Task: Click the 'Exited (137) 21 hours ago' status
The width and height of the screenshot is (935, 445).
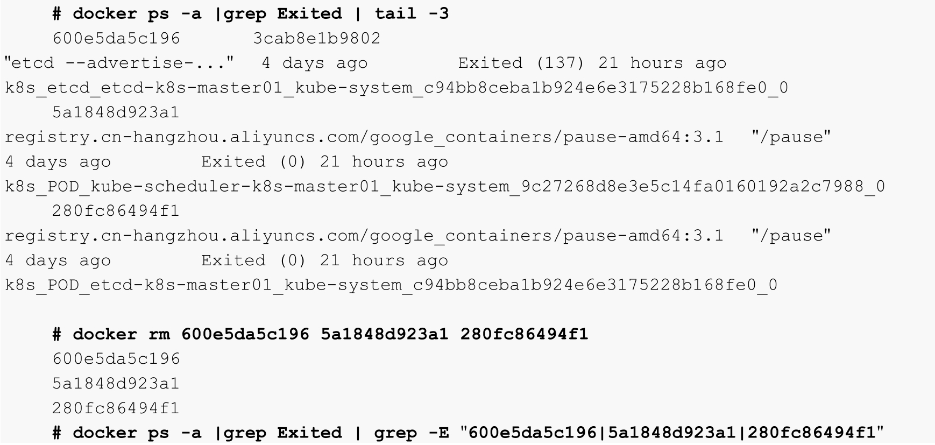Action: (592, 63)
